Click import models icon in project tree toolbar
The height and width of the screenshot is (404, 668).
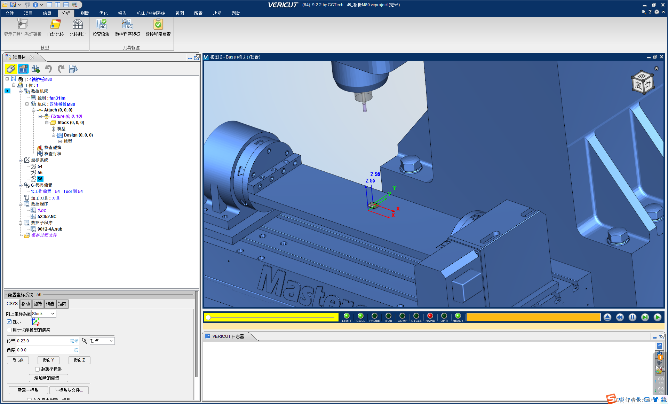click(x=73, y=69)
